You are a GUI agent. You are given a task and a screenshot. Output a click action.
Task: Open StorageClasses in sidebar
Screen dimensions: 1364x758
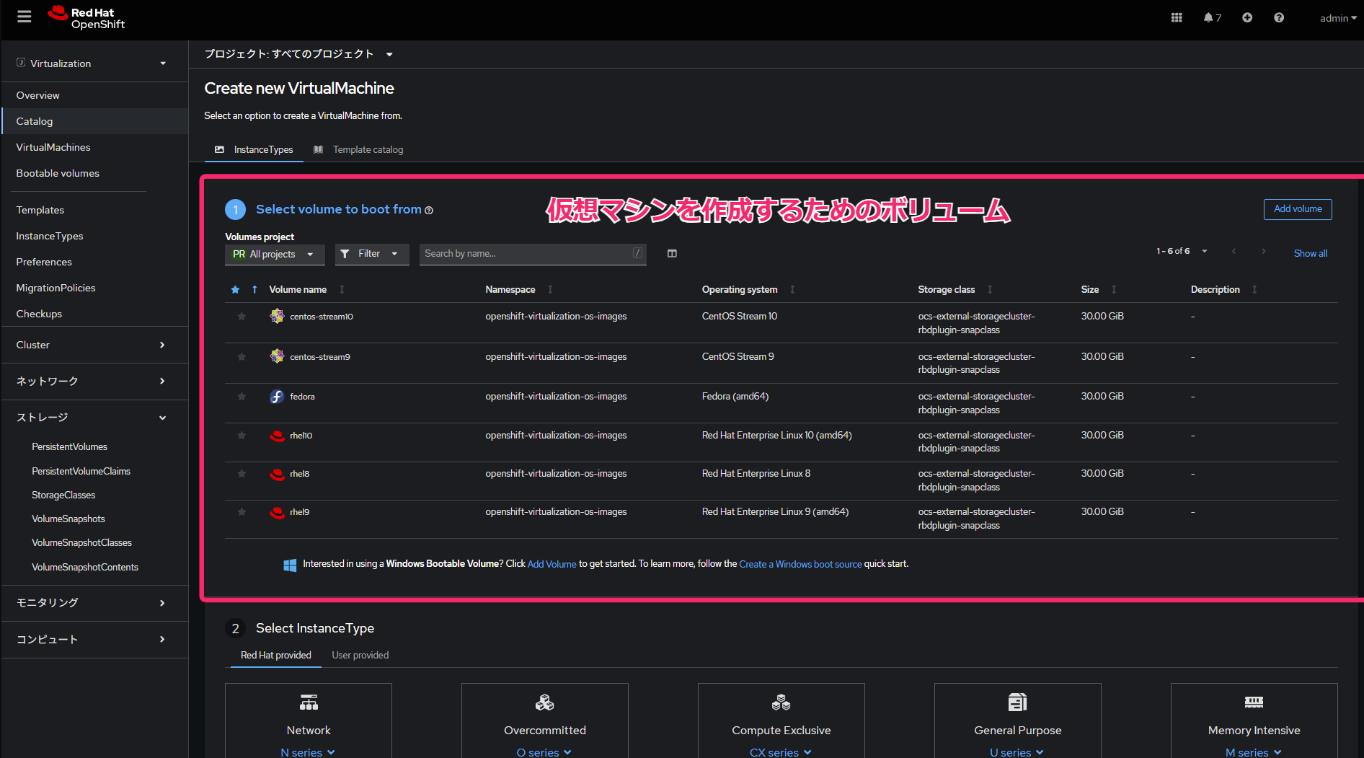click(x=63, y=495)
